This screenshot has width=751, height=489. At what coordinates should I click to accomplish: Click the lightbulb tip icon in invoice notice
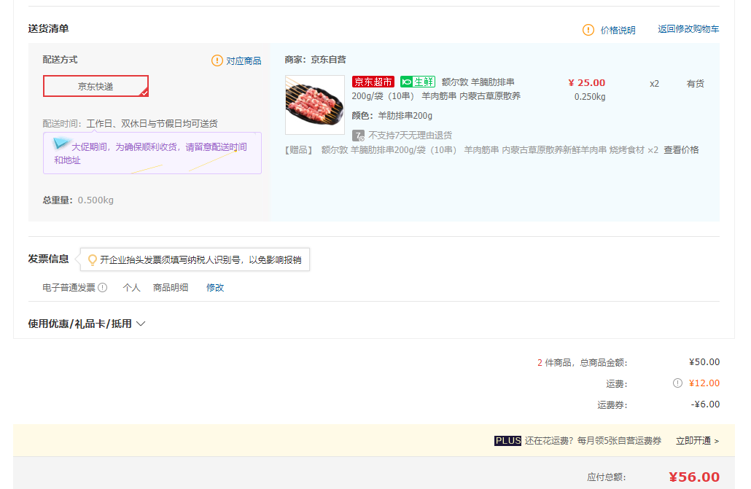[93, 259]
